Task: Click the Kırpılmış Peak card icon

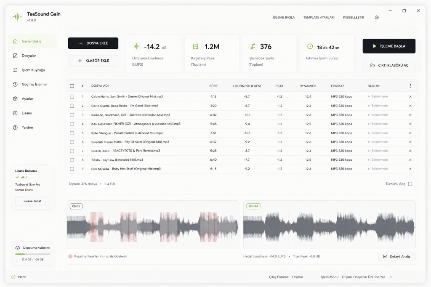Action: 195,46
